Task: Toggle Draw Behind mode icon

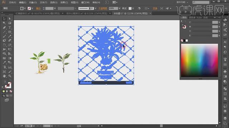Action: [7, 96]
